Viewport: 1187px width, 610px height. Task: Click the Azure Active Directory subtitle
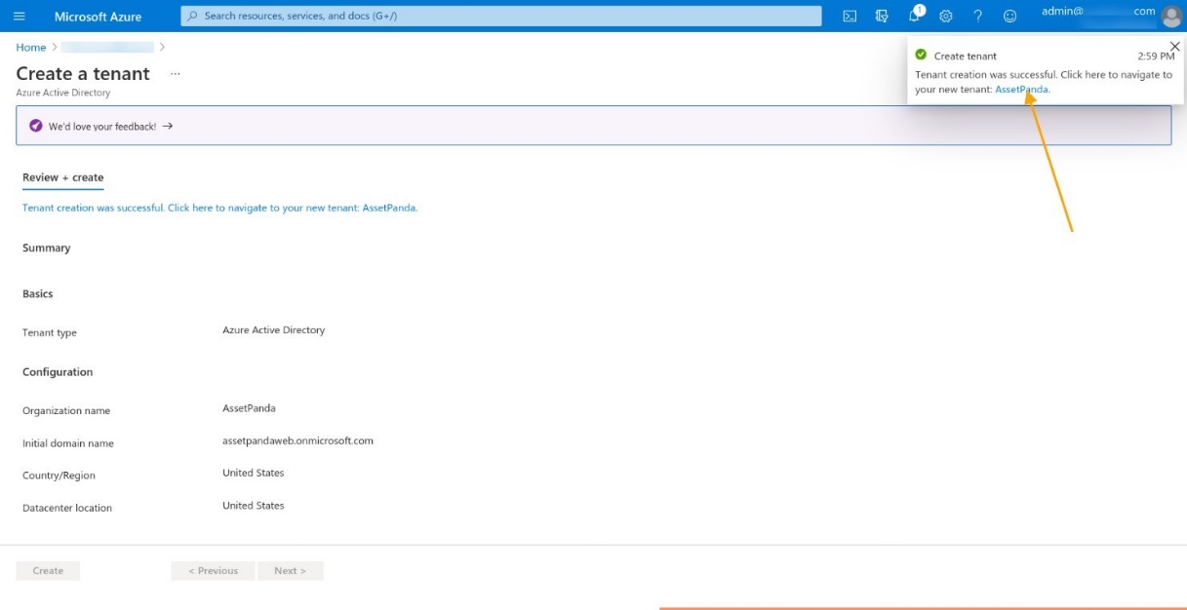[x=63, y=94]
